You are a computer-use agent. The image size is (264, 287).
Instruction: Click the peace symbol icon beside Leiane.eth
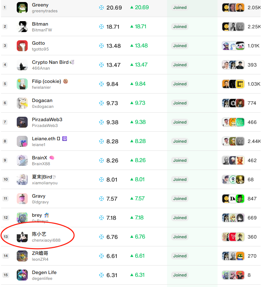(x=65, y=139)
